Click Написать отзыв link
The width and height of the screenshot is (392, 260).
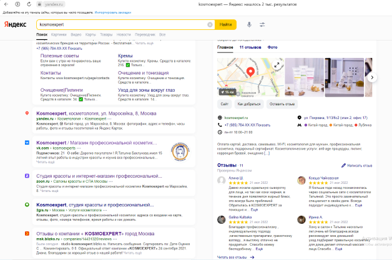tap(360, 166)
